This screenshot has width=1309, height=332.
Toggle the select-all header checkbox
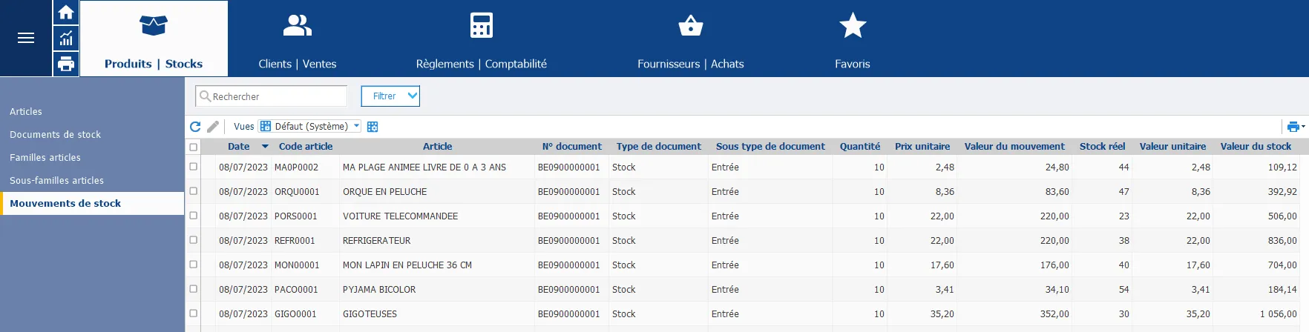(194, 147)
